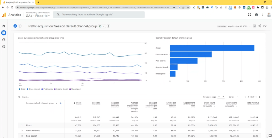This screenshot has width=272, height=138.
Task: Toggle Direct series in chart legend
Action: (x=22, y=89)
